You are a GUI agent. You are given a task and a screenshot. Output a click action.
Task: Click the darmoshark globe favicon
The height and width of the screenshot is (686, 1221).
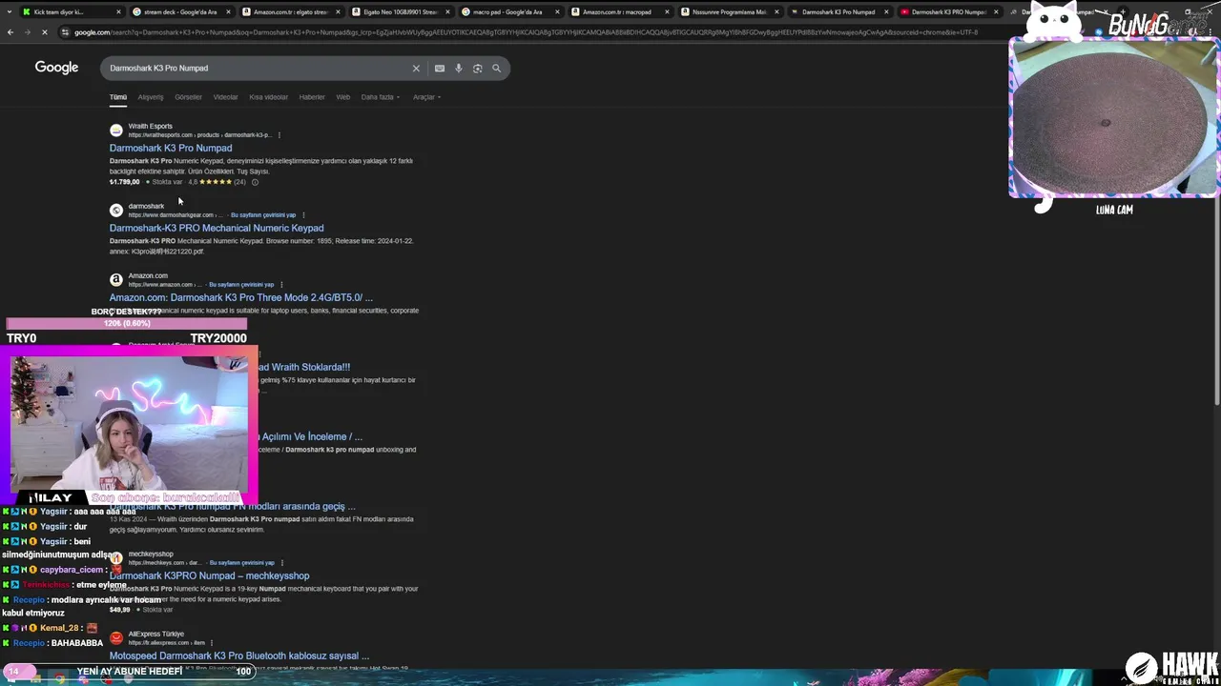[x=116, y=211]
